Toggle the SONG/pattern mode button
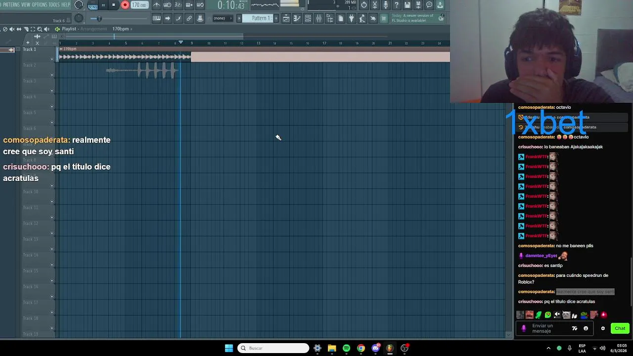633x356 pixels. [x=92, y=5]
